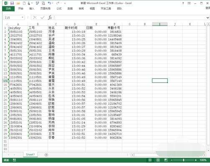Add a new sheet with plus icon
This screenshot has width=210, height=166.
(x=46, y=155)
